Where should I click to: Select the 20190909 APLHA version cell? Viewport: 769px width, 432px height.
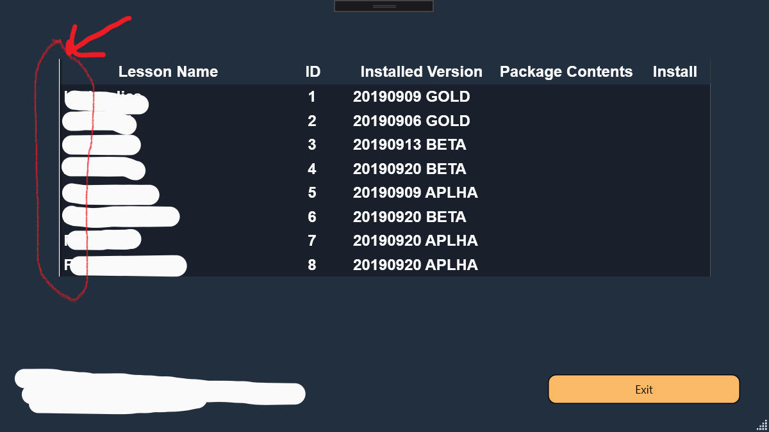(x=415, y=193)
